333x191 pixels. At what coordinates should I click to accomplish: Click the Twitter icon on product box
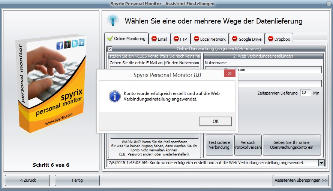tap(74, 43)
